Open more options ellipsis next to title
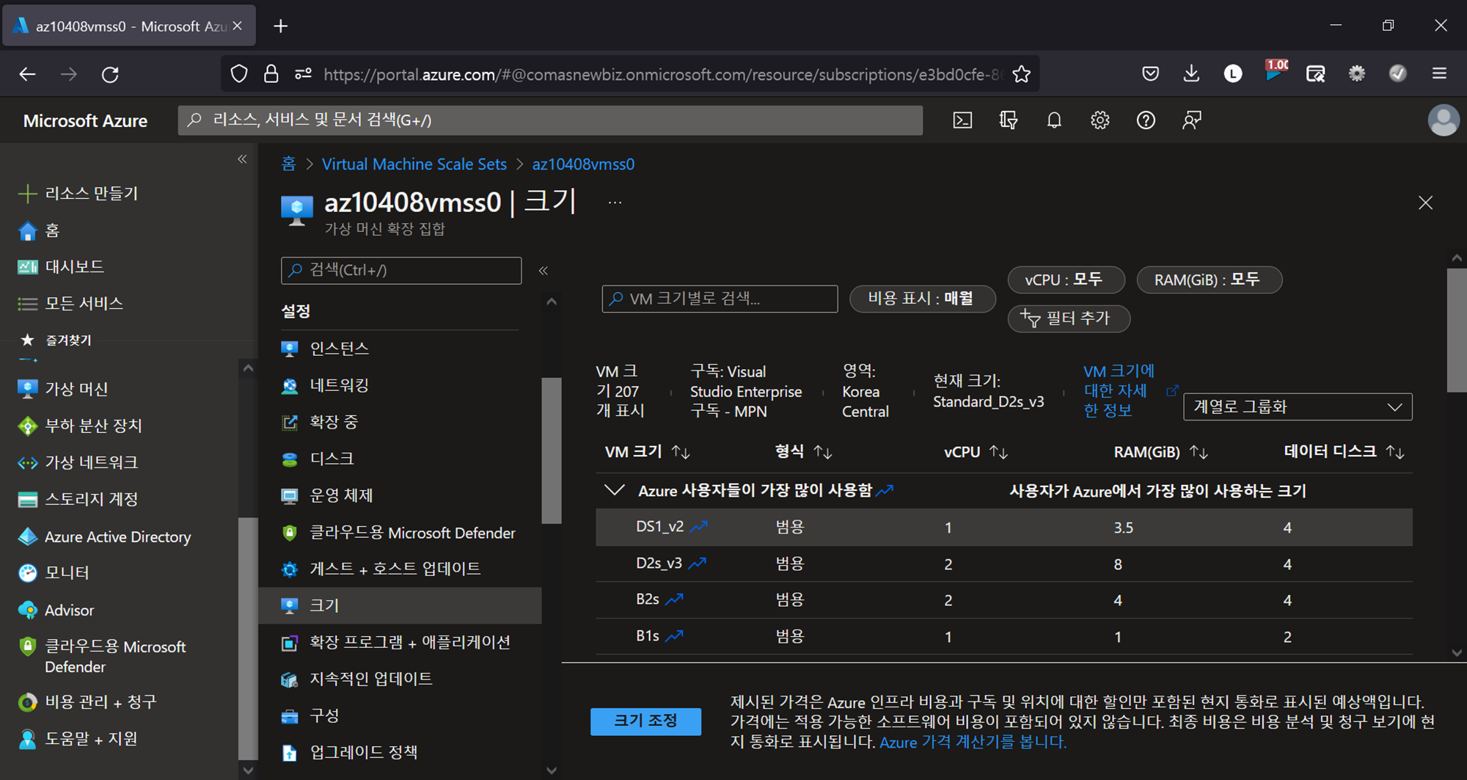 coord(615,203)
